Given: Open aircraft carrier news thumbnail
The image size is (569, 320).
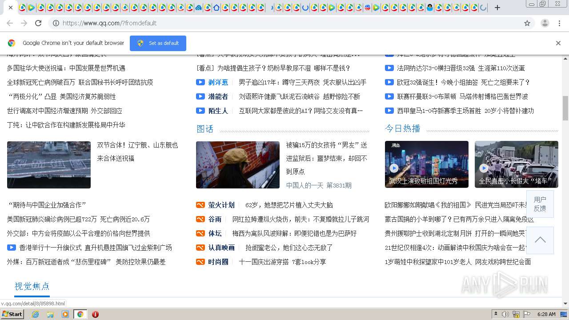Looking at the screenshot, I should [x=49, y=165].
